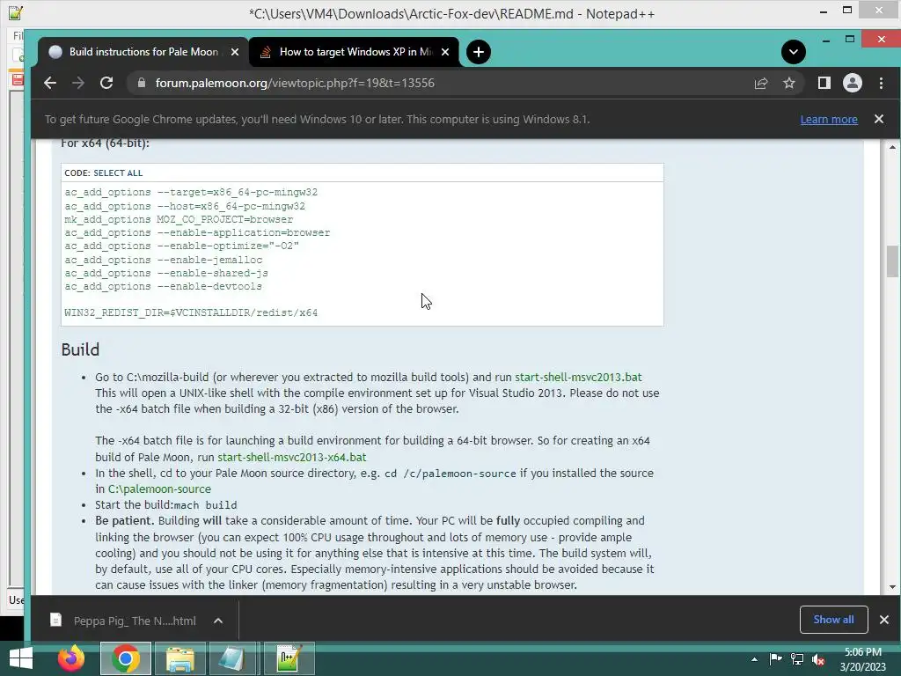
Task: Open the Windows Start button
Action: click(21, 658)
